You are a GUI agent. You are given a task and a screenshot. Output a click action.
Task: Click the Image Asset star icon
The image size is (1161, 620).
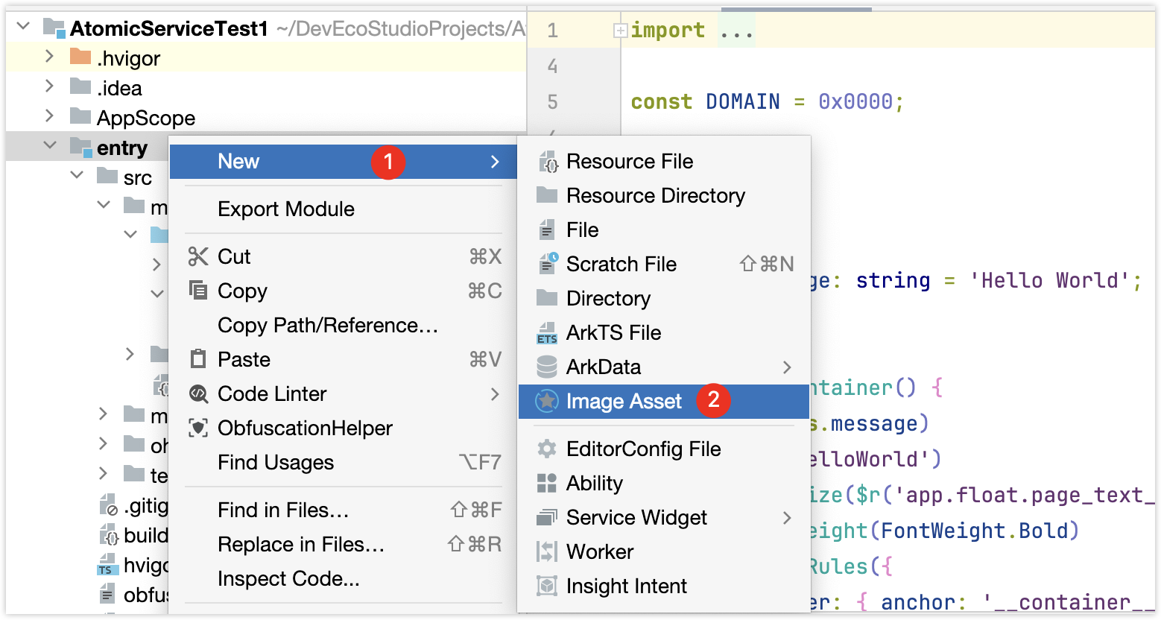547,401
